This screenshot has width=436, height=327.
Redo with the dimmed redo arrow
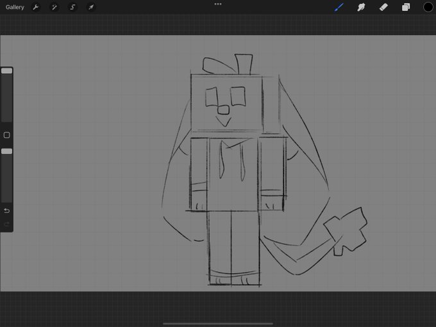coord(6,224)
